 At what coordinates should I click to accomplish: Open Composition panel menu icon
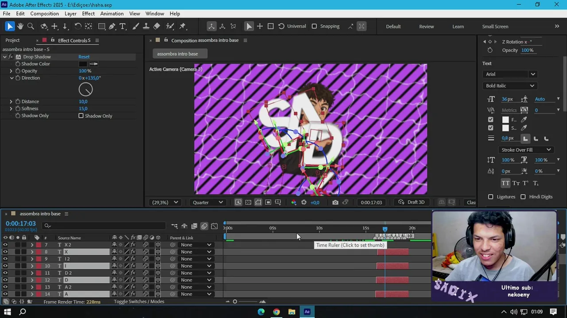pos(245,40)
